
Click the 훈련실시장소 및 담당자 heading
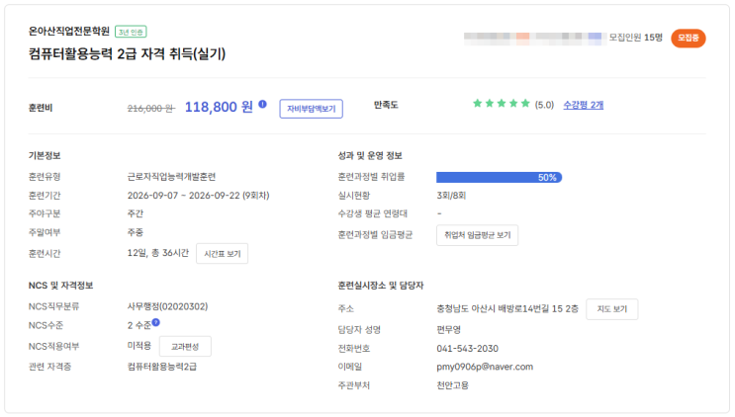tap(381, 286)
